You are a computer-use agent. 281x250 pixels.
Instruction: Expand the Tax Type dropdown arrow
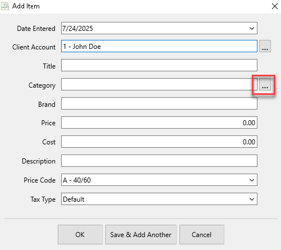[252, 199]
